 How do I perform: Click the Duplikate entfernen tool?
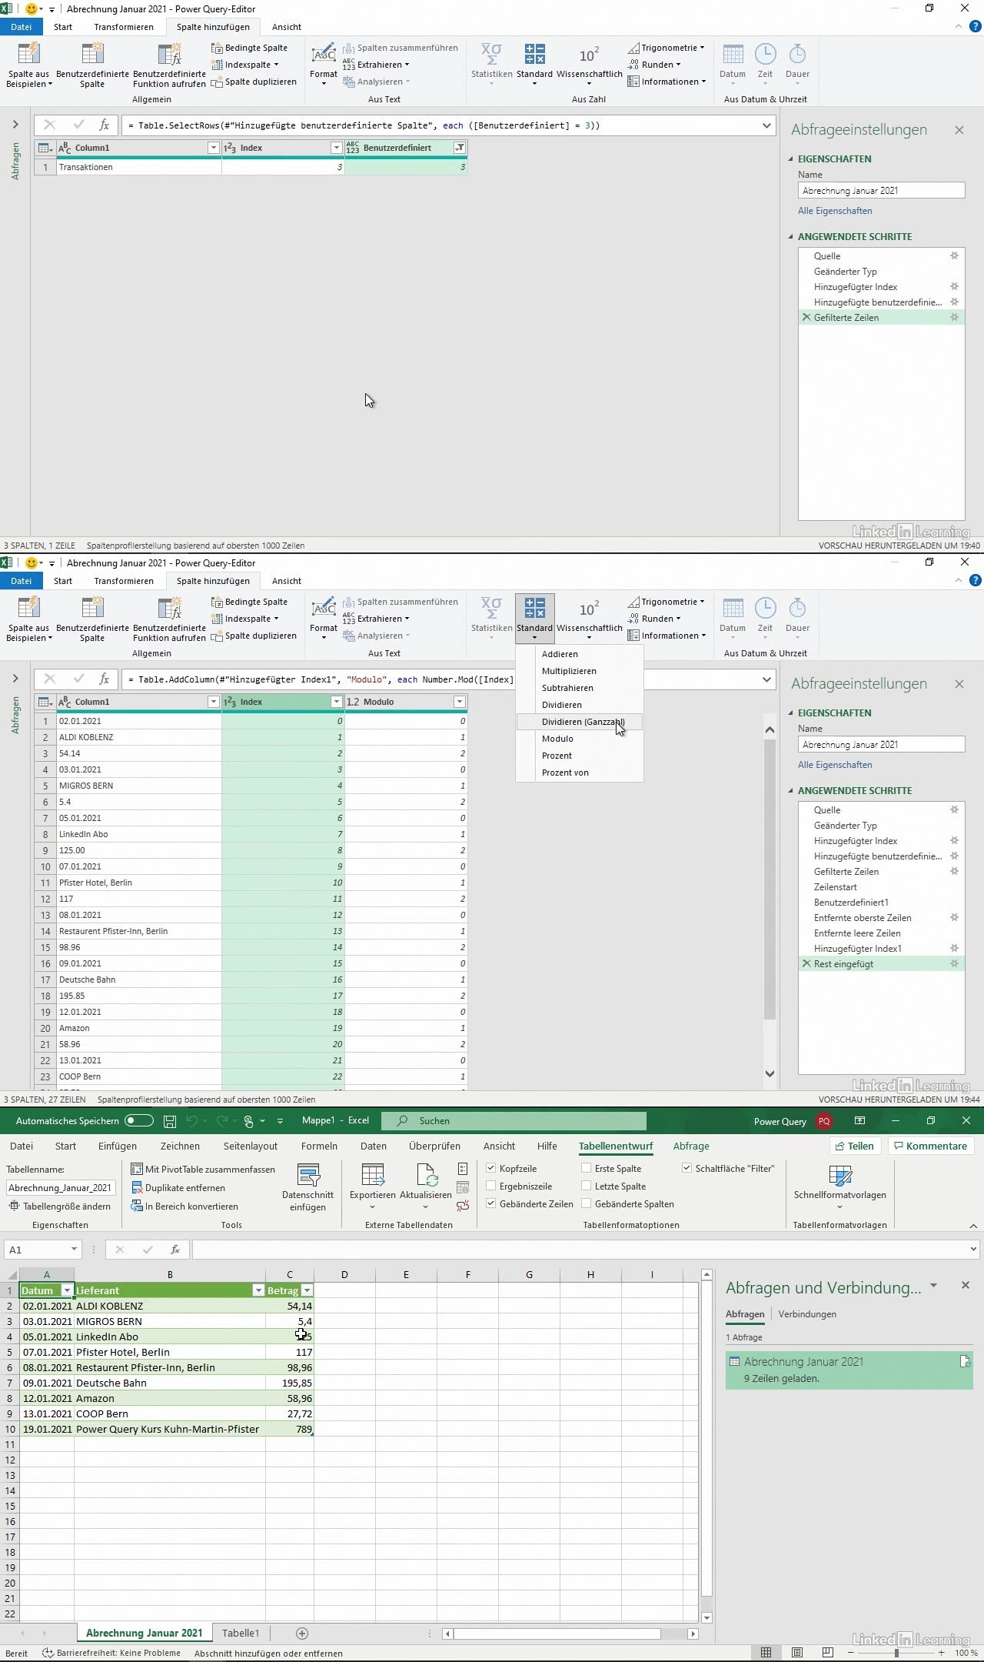178,1187
